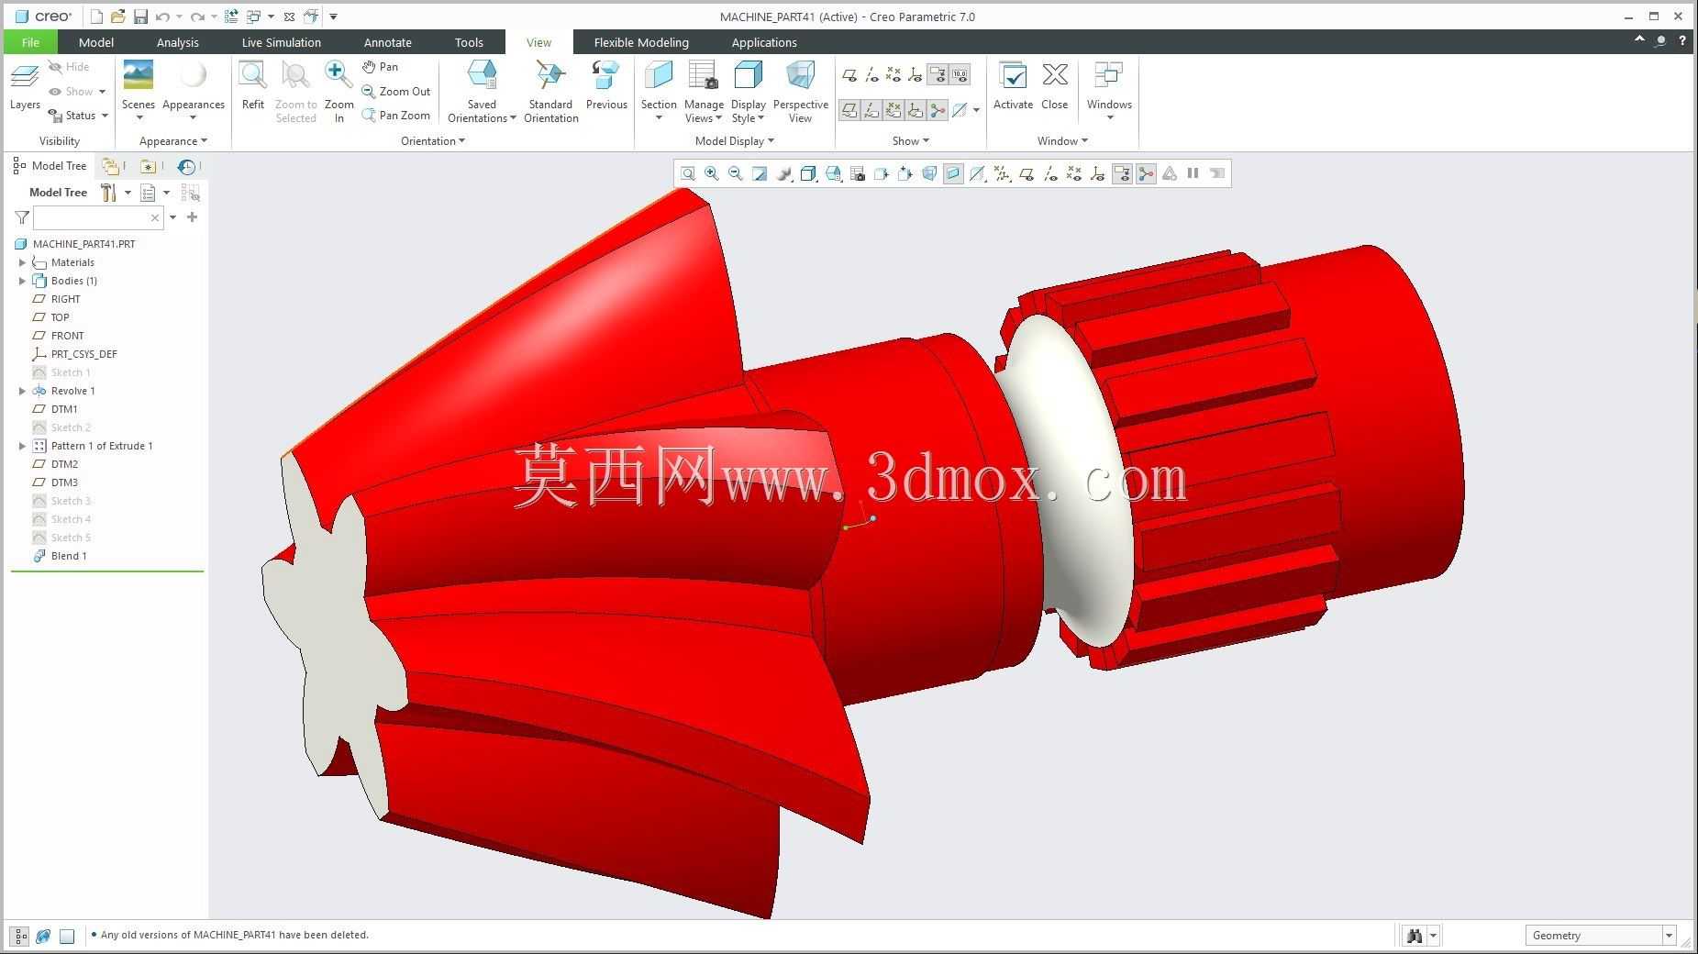The height and width of the screenshot is (954, 1698).
Task: Click the model tree filter funnel
Action: click(22, 217)
